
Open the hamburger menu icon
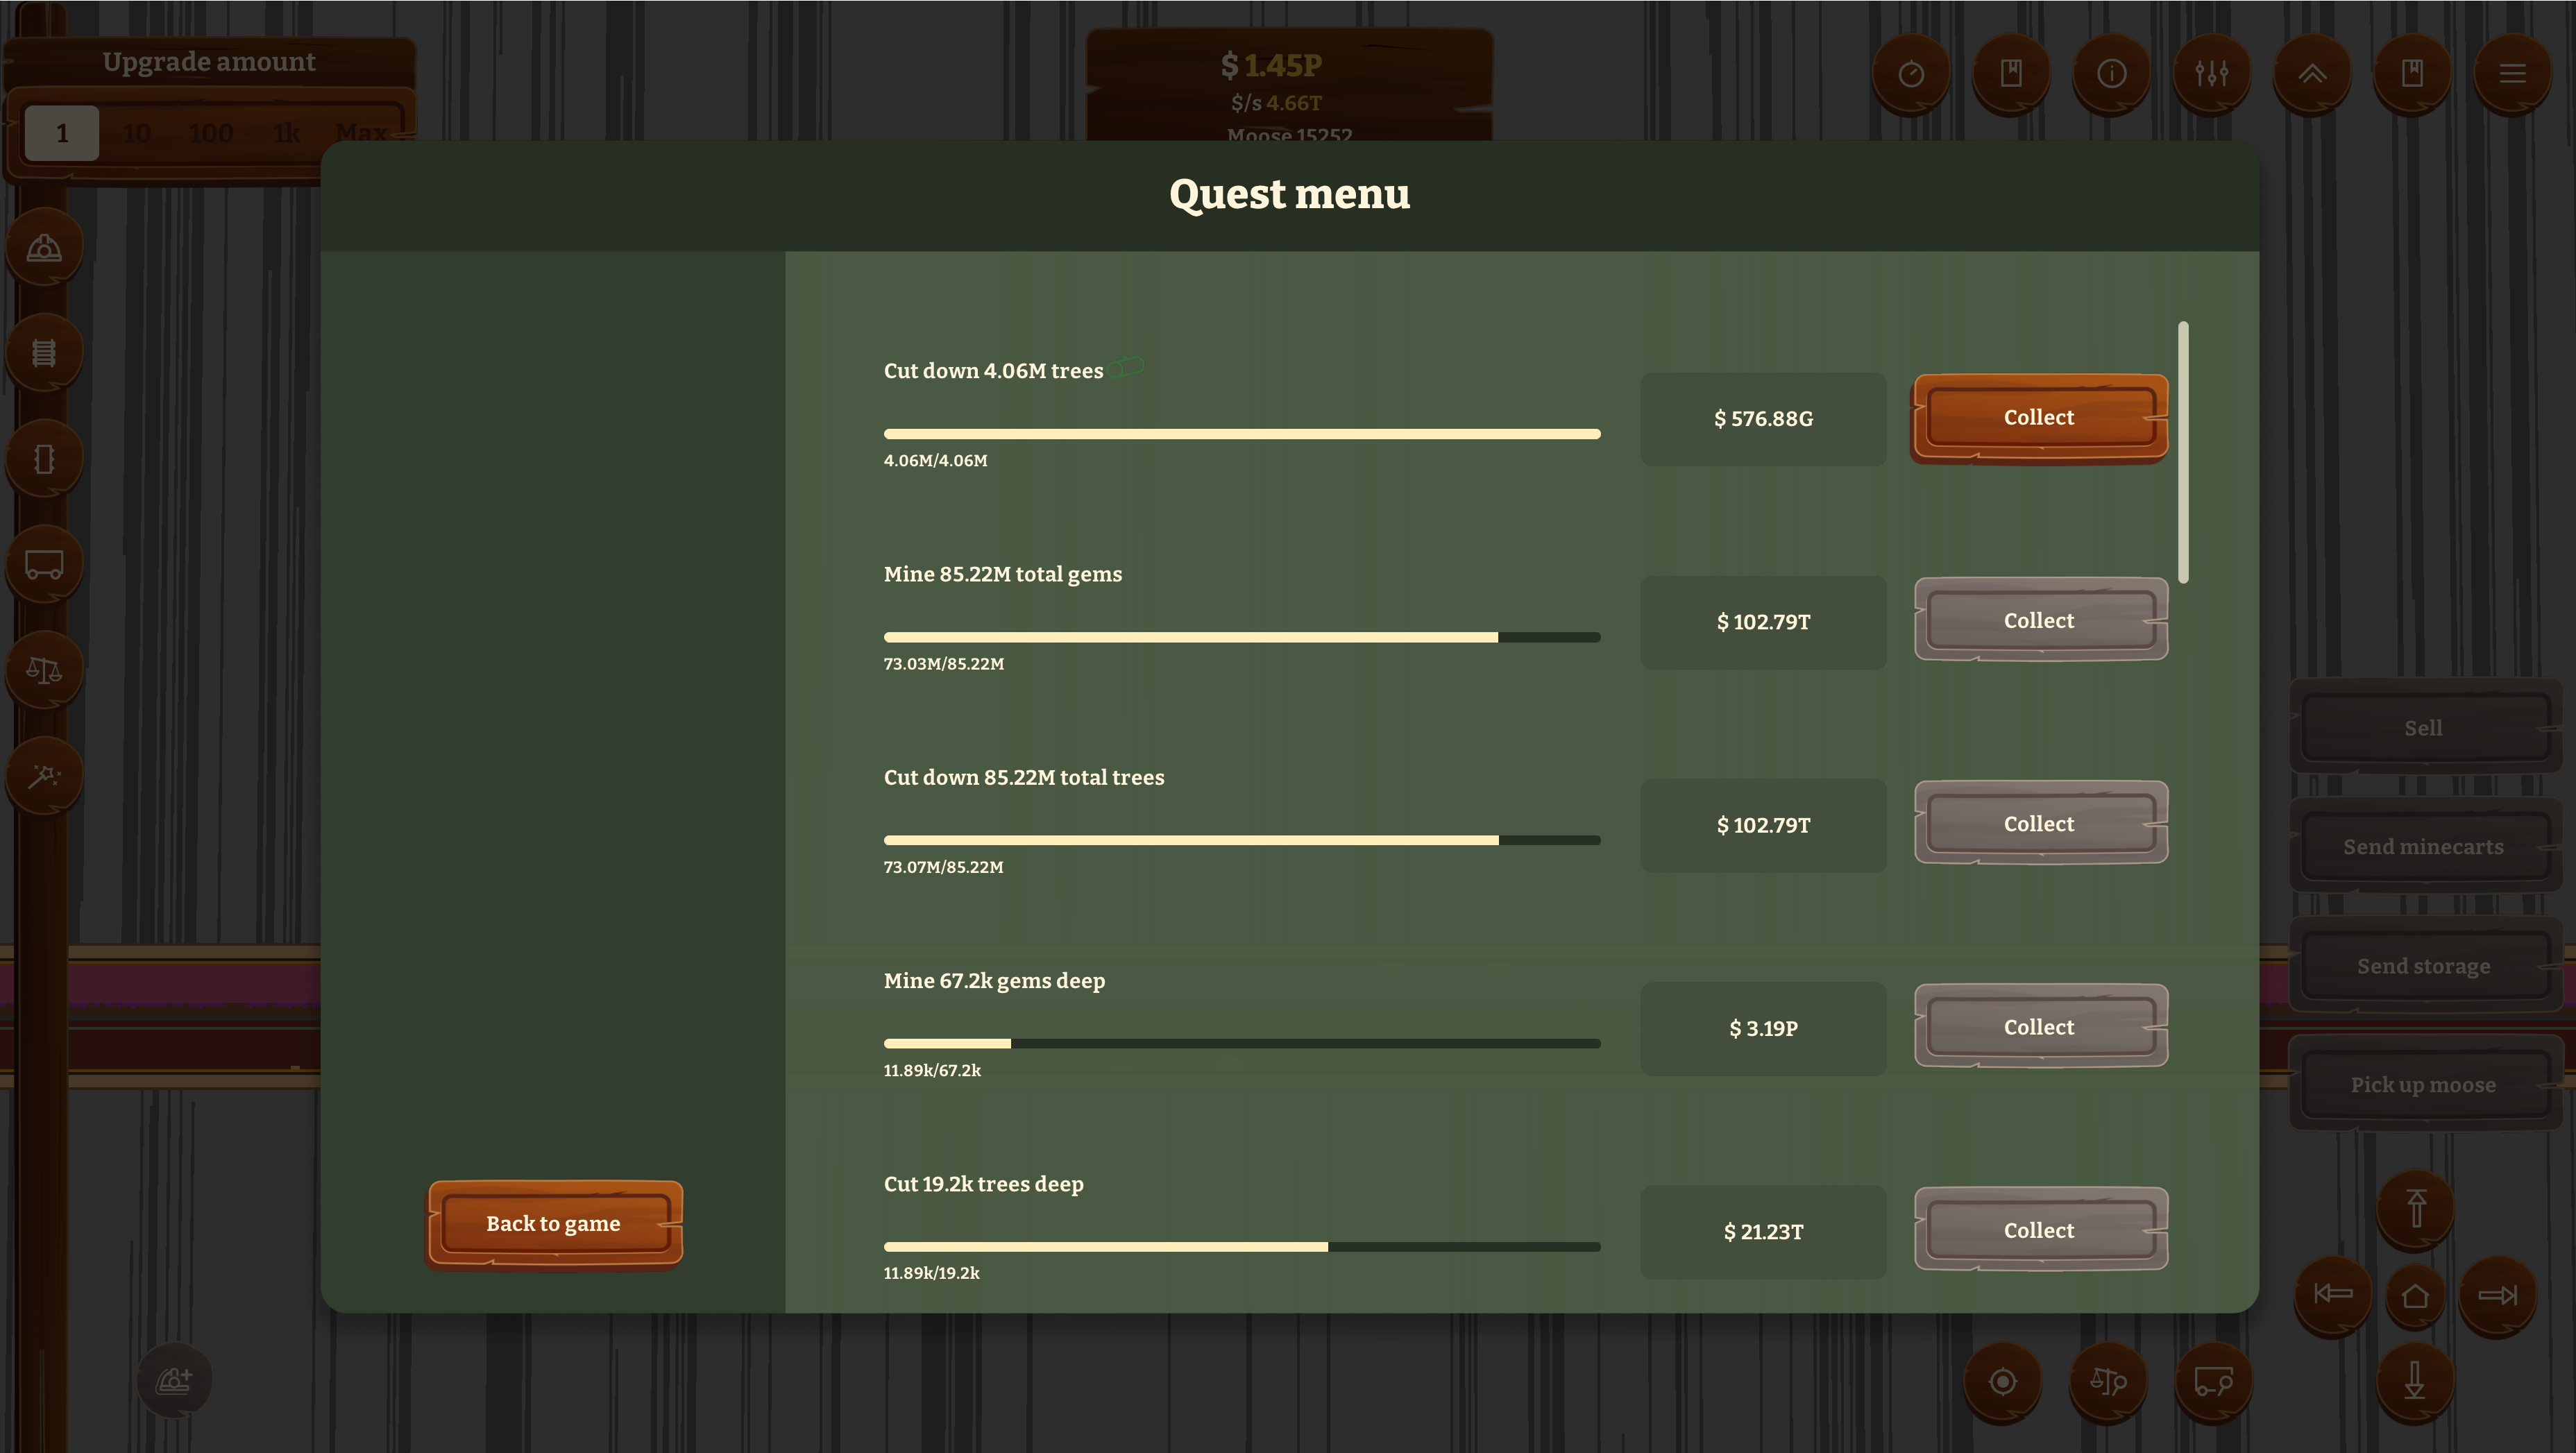(x=2512, y=74)
